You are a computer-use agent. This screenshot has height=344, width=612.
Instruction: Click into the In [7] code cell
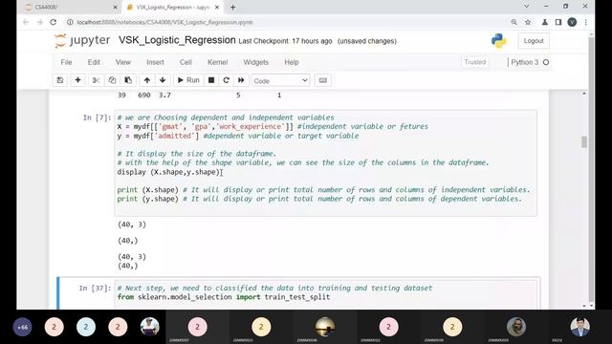point(325,163)
